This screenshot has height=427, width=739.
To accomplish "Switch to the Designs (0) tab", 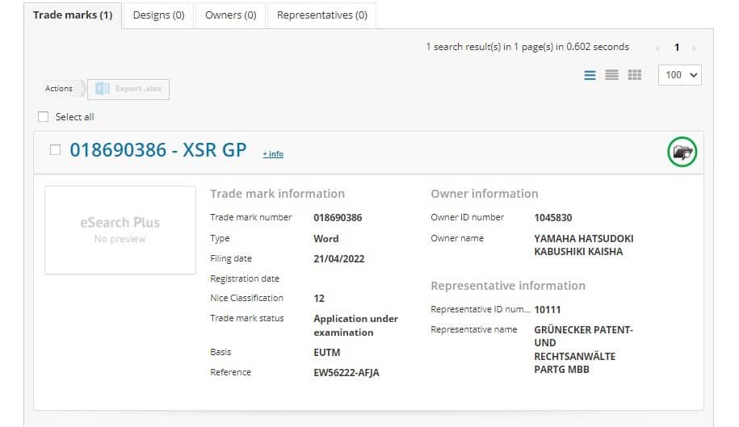I will pos(158,15).
